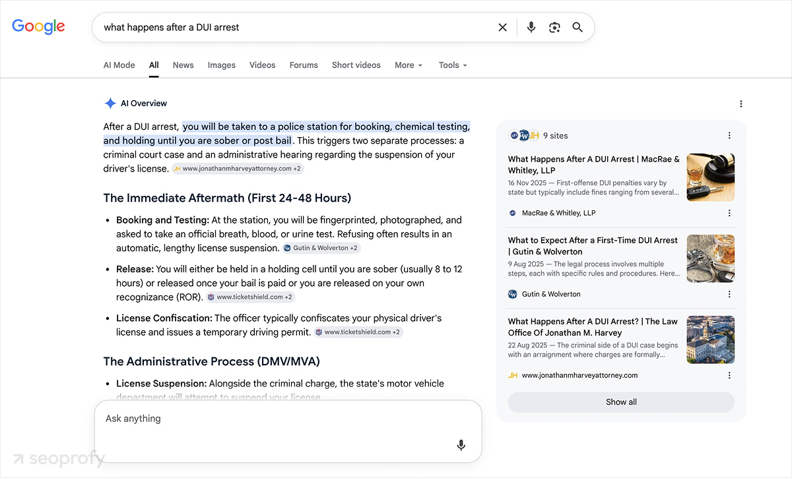The width and height of the screenshot is (792, 478).
Task: Click The Administrative Process (DMV/MVA) heading
Action: tap(211, 361)
